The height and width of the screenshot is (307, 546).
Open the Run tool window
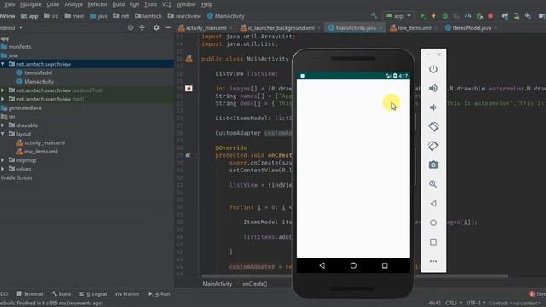click(160, 293)
